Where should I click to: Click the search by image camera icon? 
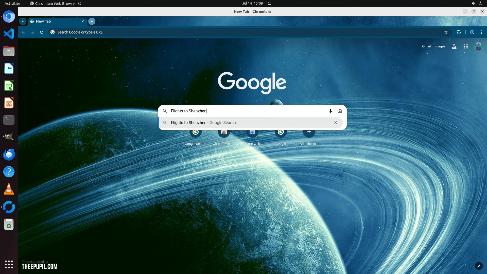click(x=340, y=111)
